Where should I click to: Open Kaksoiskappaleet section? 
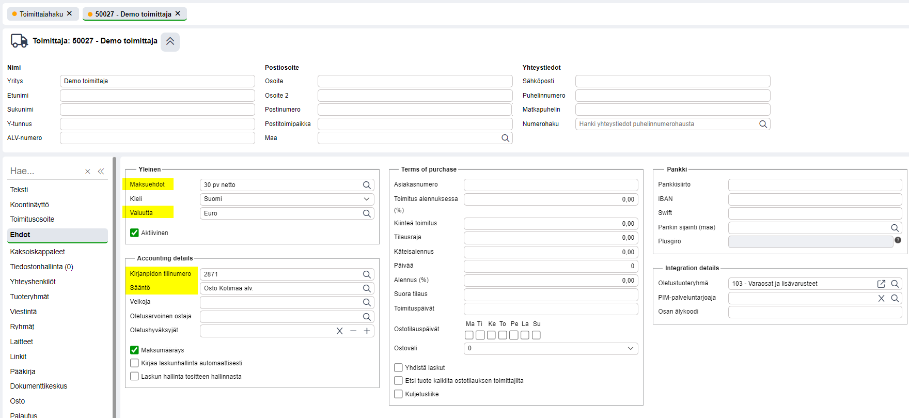[38, 252]
